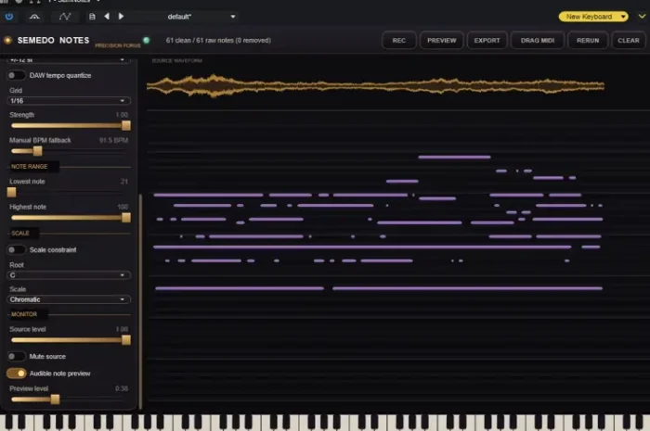The image size is (650, 431).
Task: Click the Lowest note slider handle
Action: 11,192
